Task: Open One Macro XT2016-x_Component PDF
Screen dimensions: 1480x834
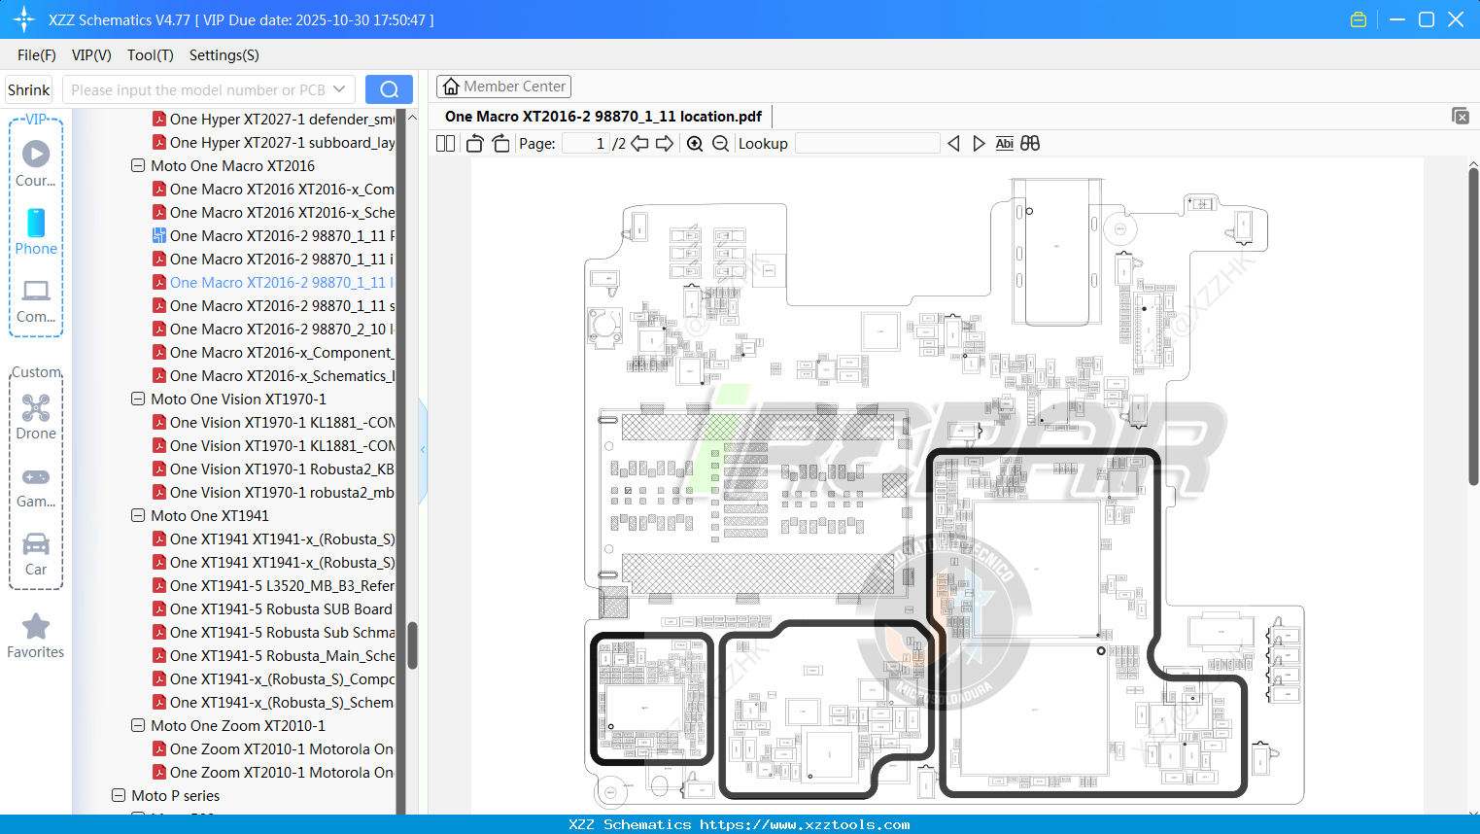Action: click(273, 352)
